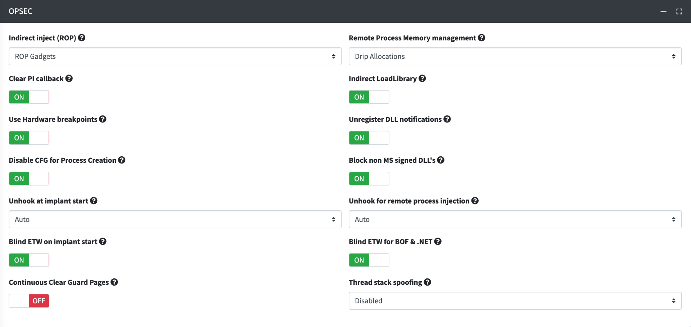The width and height of the screenshot is (691, 327).
Task: Click the Clear PI callback help icon
Action: [x=69, y=78]
